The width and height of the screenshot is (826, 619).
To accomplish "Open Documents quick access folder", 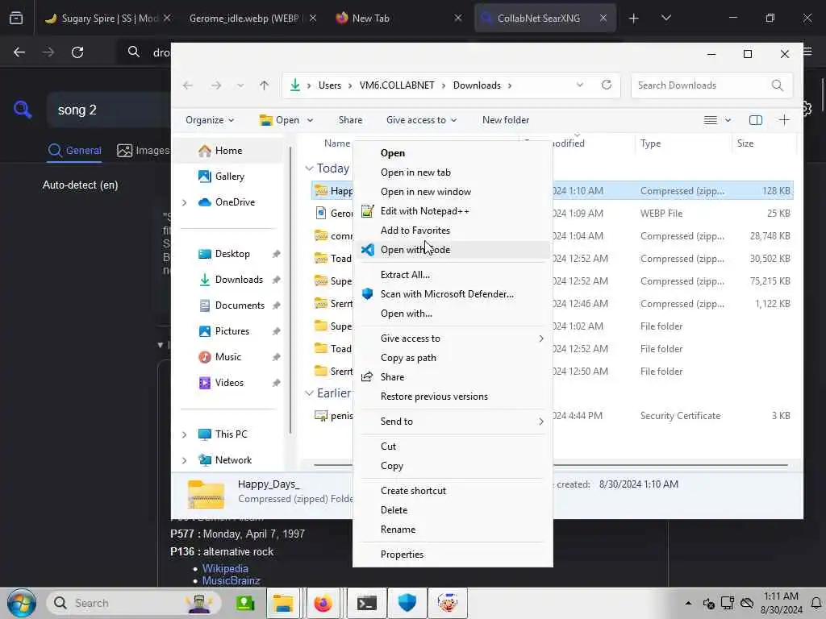I will coord(240,305).
